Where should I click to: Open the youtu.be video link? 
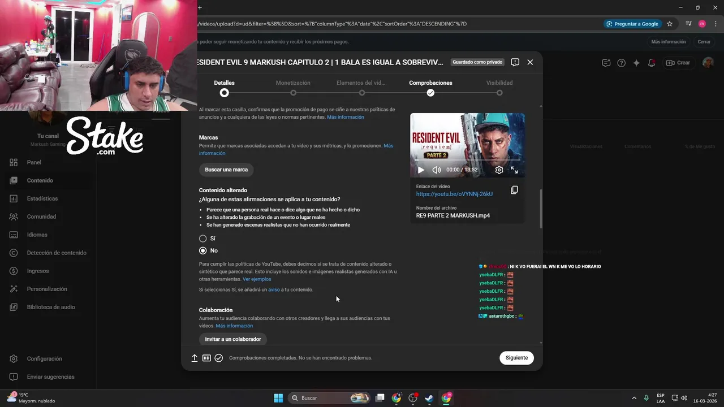[454, 194]
